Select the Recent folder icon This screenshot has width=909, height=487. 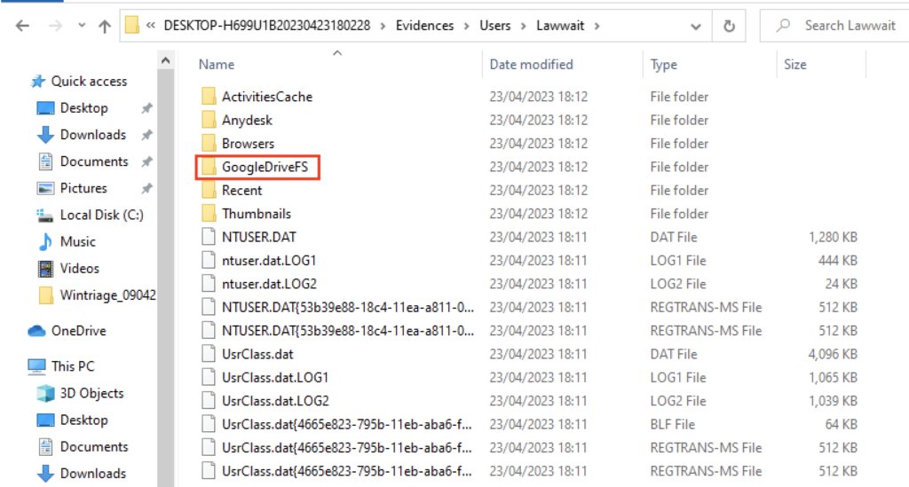(209, 190)
